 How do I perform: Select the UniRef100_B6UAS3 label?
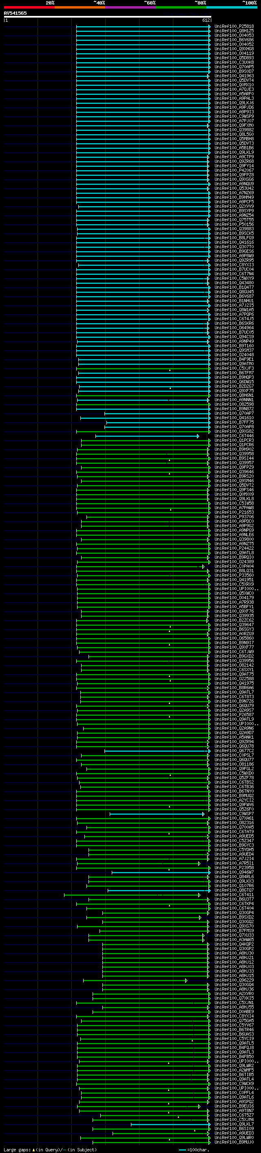234,1034
